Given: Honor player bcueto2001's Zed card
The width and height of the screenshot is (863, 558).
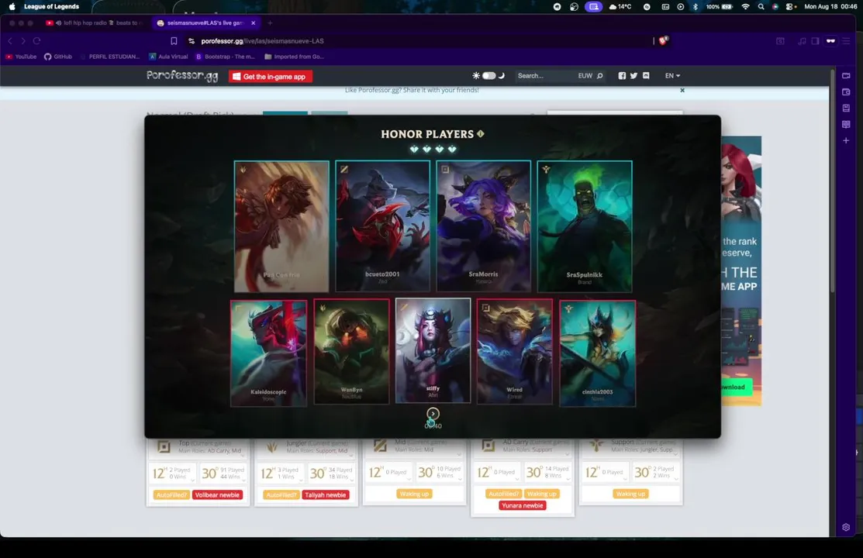Looking at the screenshot, I should point(382,226).
